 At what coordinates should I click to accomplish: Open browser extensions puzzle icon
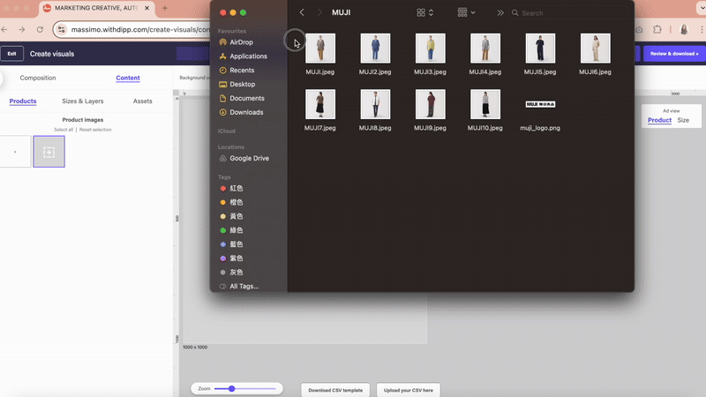657,30
